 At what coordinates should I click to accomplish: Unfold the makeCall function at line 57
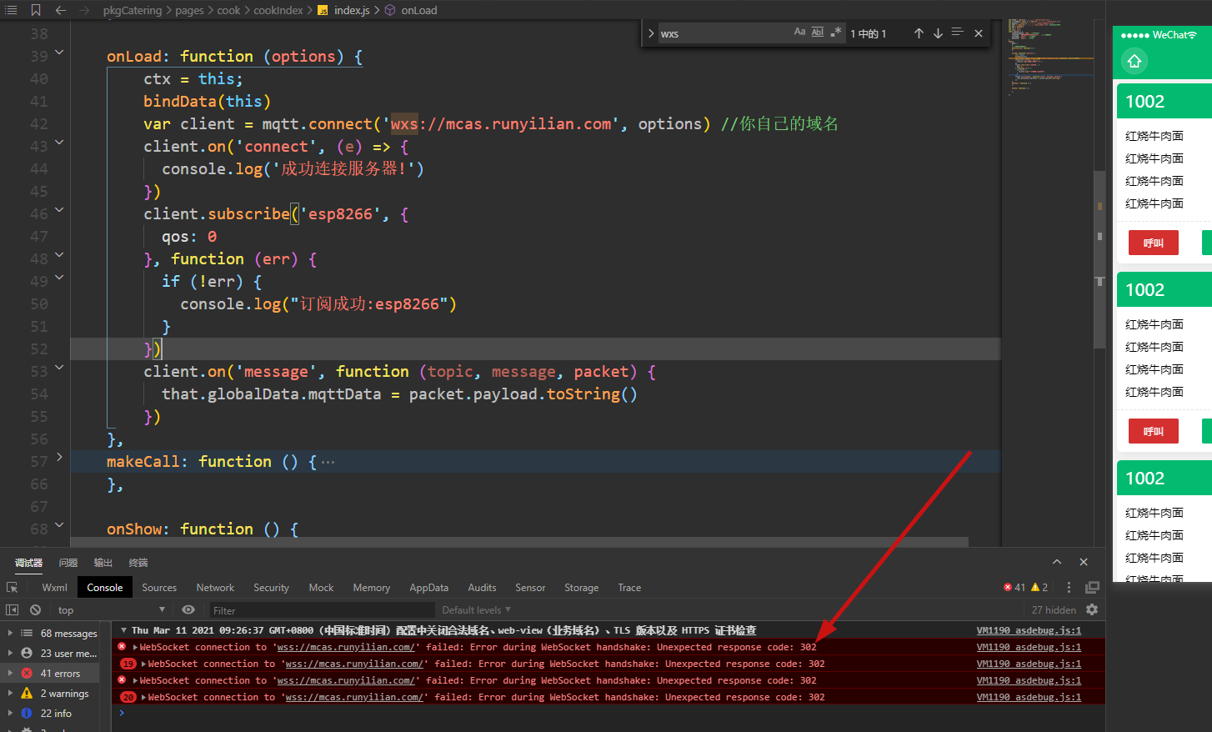click(59, 457)
